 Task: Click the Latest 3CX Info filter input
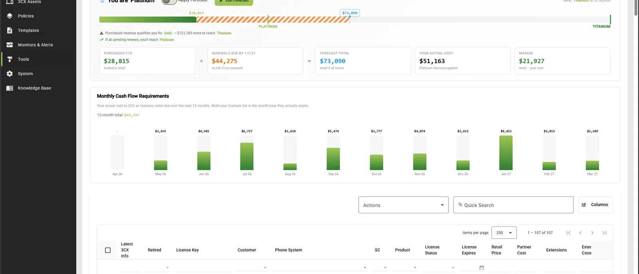click(x=130, y=268)
